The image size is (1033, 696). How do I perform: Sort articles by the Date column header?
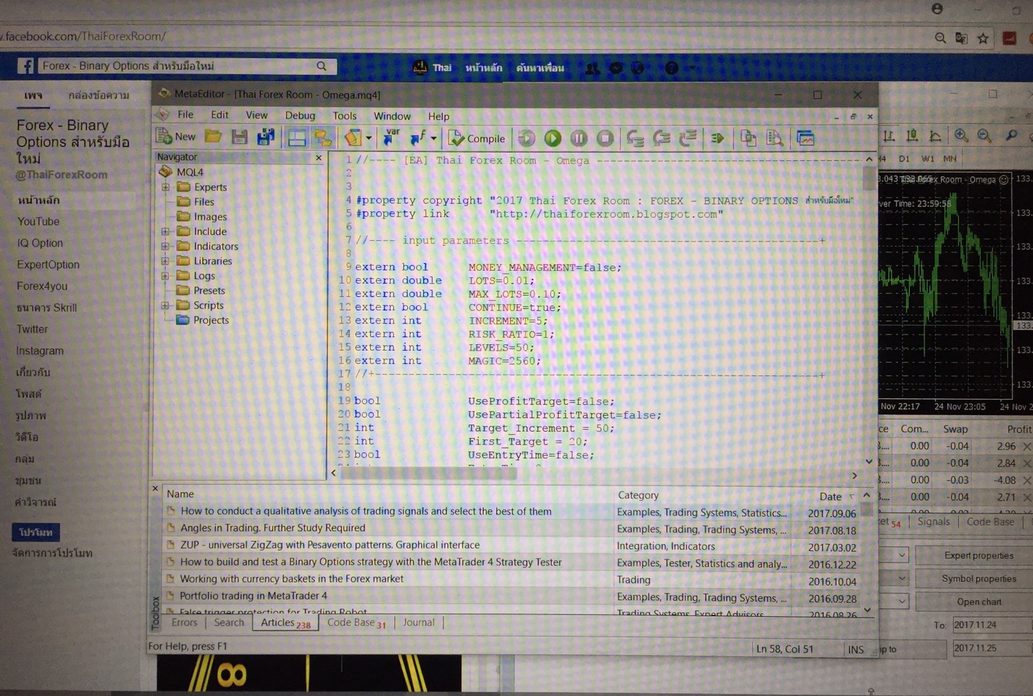(831, 496)
